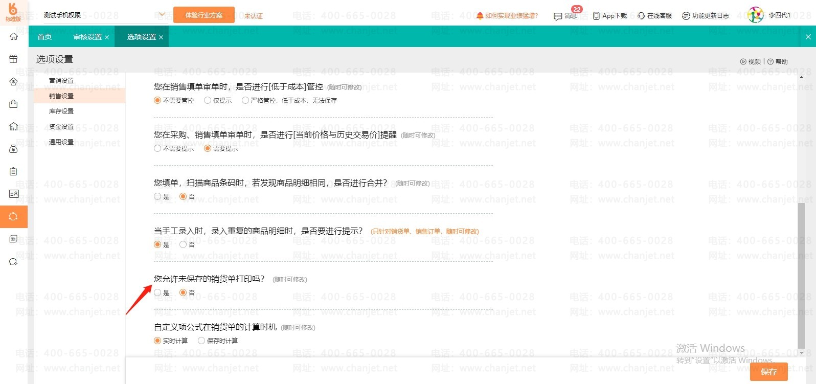816x384 pixels.
Task: Select the 选项设置 tab
Action: pyautogui.click(x=142, y=37)
